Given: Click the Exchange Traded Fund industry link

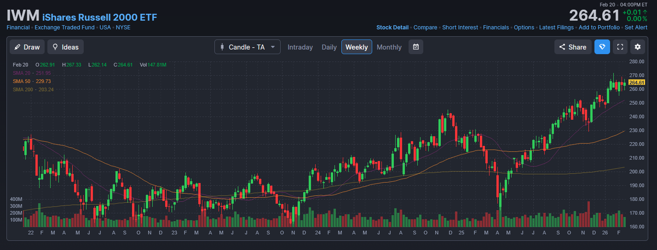Looking at the screenshot, I should pyautogui.click(x=65, y=28).
